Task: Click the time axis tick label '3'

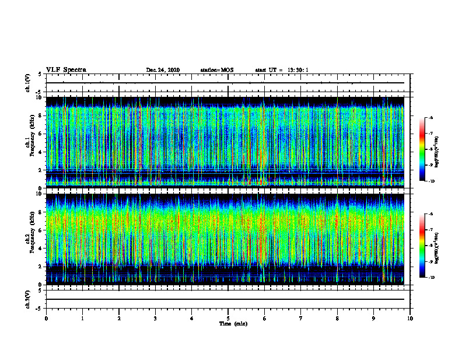Action: click(x=155, y=318)
